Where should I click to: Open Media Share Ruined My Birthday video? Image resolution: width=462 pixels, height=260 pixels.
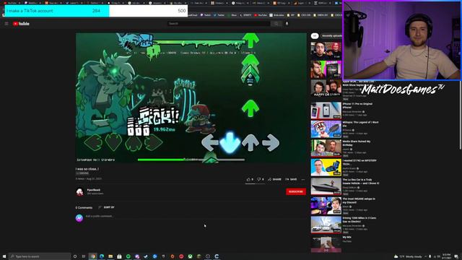pyautogui.click(x=326, y=148)
